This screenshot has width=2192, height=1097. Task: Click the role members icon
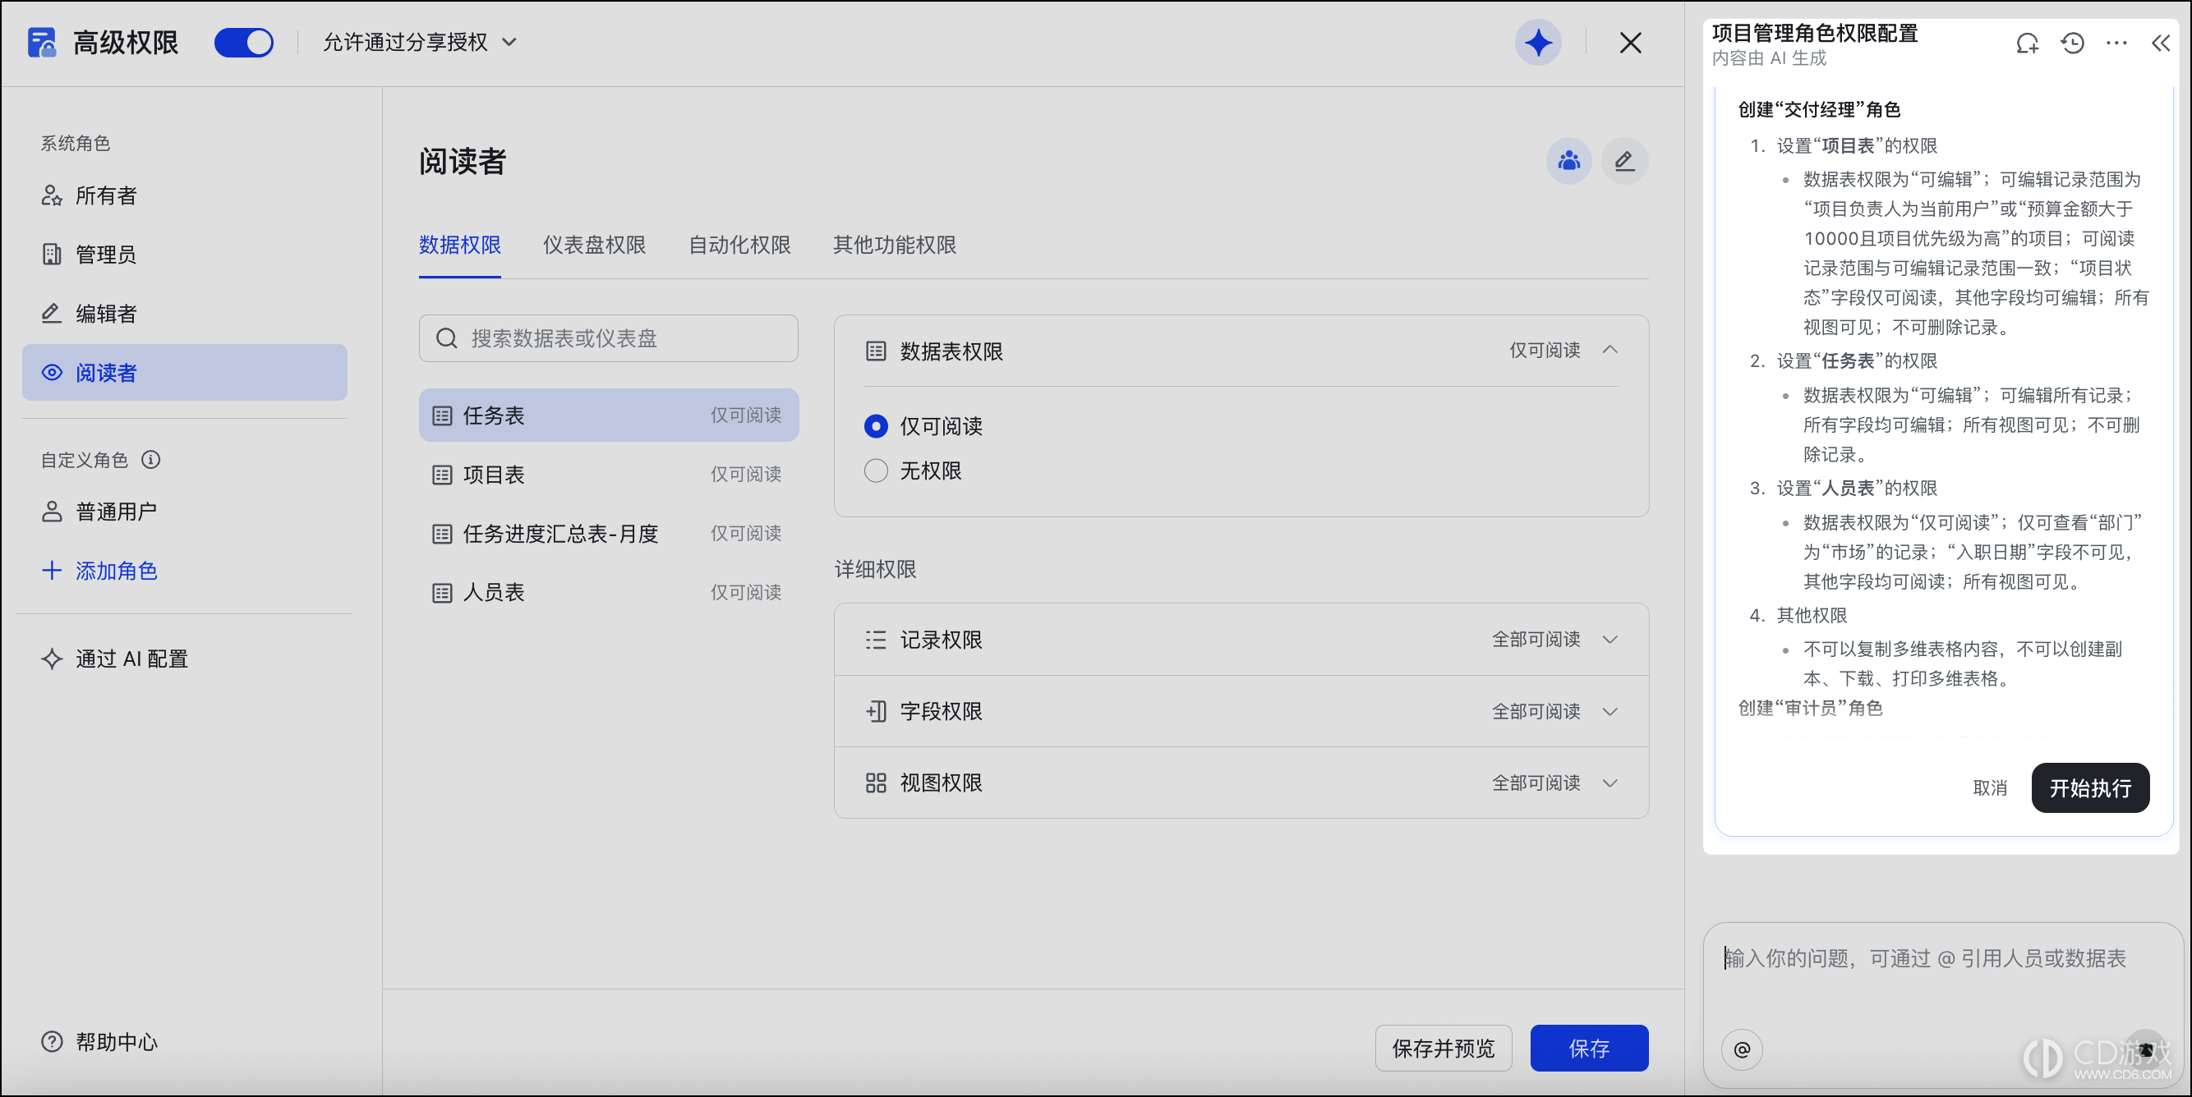tap(1568, 161)
